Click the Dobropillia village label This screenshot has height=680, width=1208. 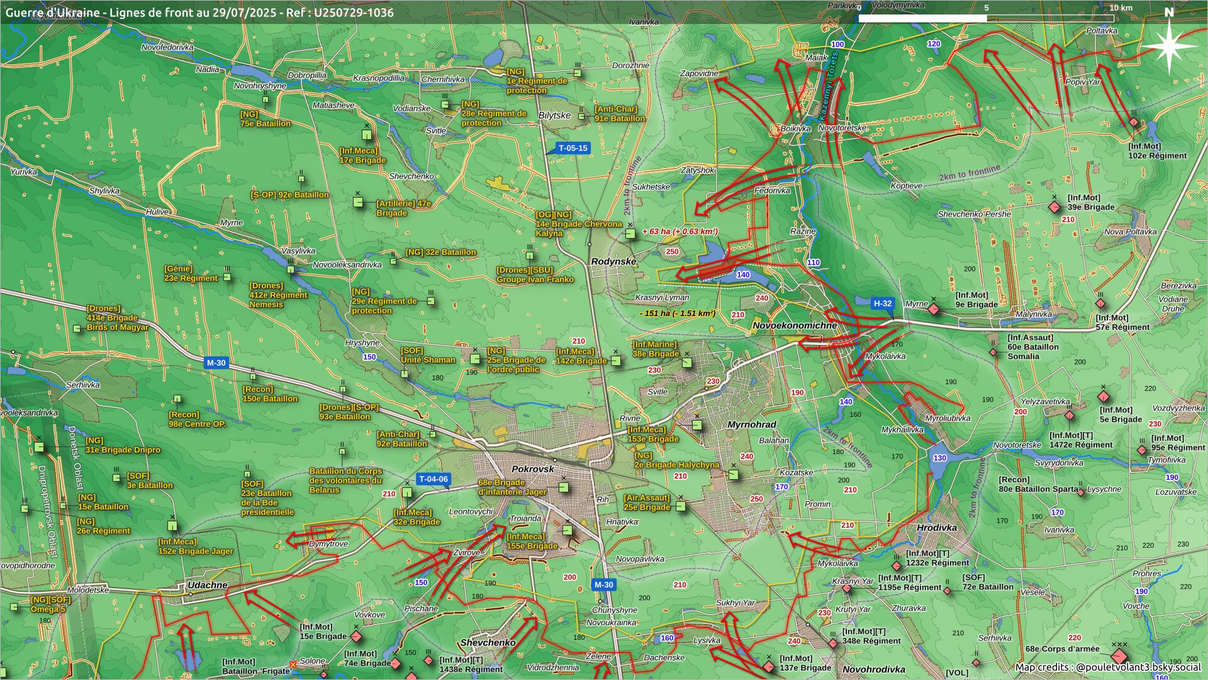tap(307, 75)
